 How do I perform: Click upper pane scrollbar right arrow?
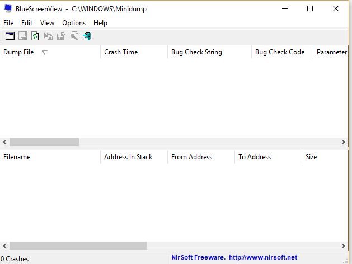coord(343,142)
